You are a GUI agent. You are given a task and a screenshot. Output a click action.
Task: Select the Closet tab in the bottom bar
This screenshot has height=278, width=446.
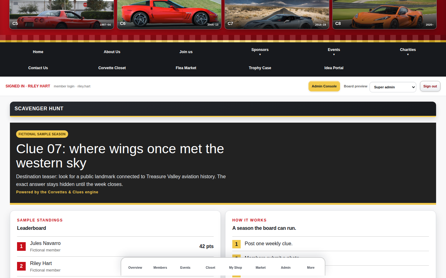210,267
